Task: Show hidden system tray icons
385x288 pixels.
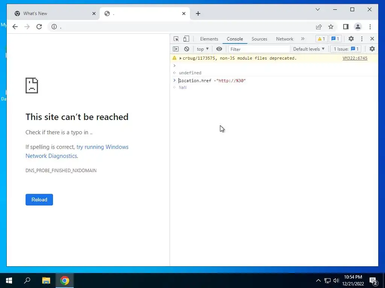Action: pyautogui.click(x=318, y=280)
